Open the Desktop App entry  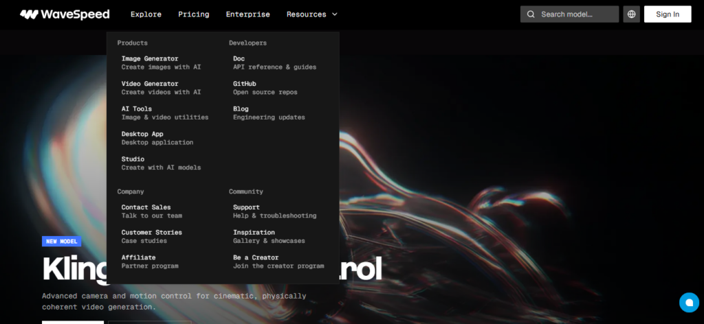coord(157,138)
